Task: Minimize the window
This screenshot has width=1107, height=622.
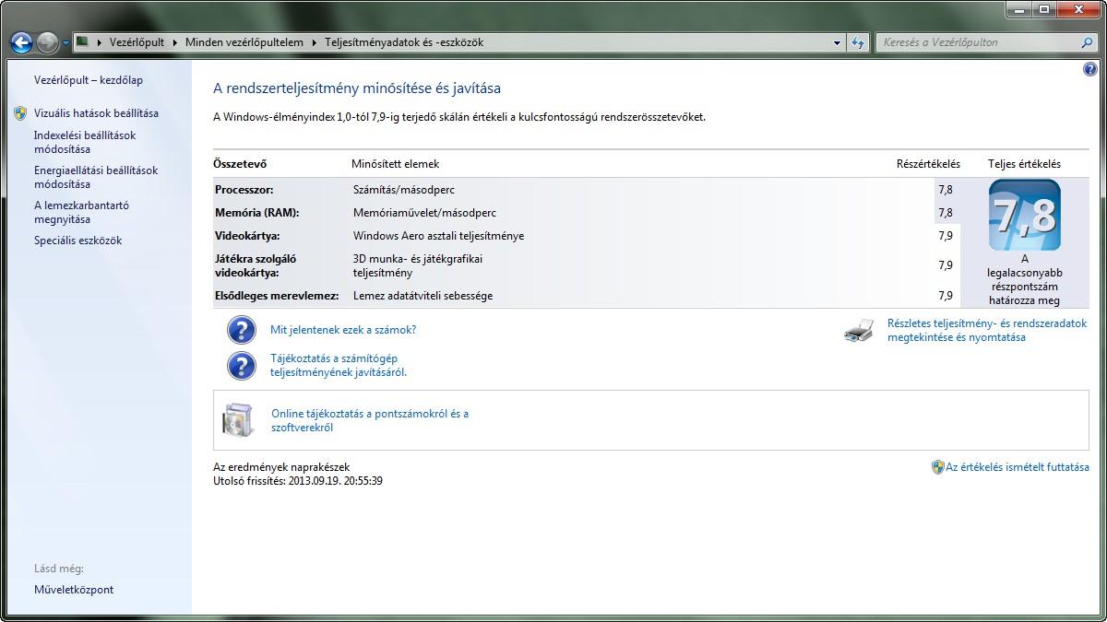Action: 1020,8
